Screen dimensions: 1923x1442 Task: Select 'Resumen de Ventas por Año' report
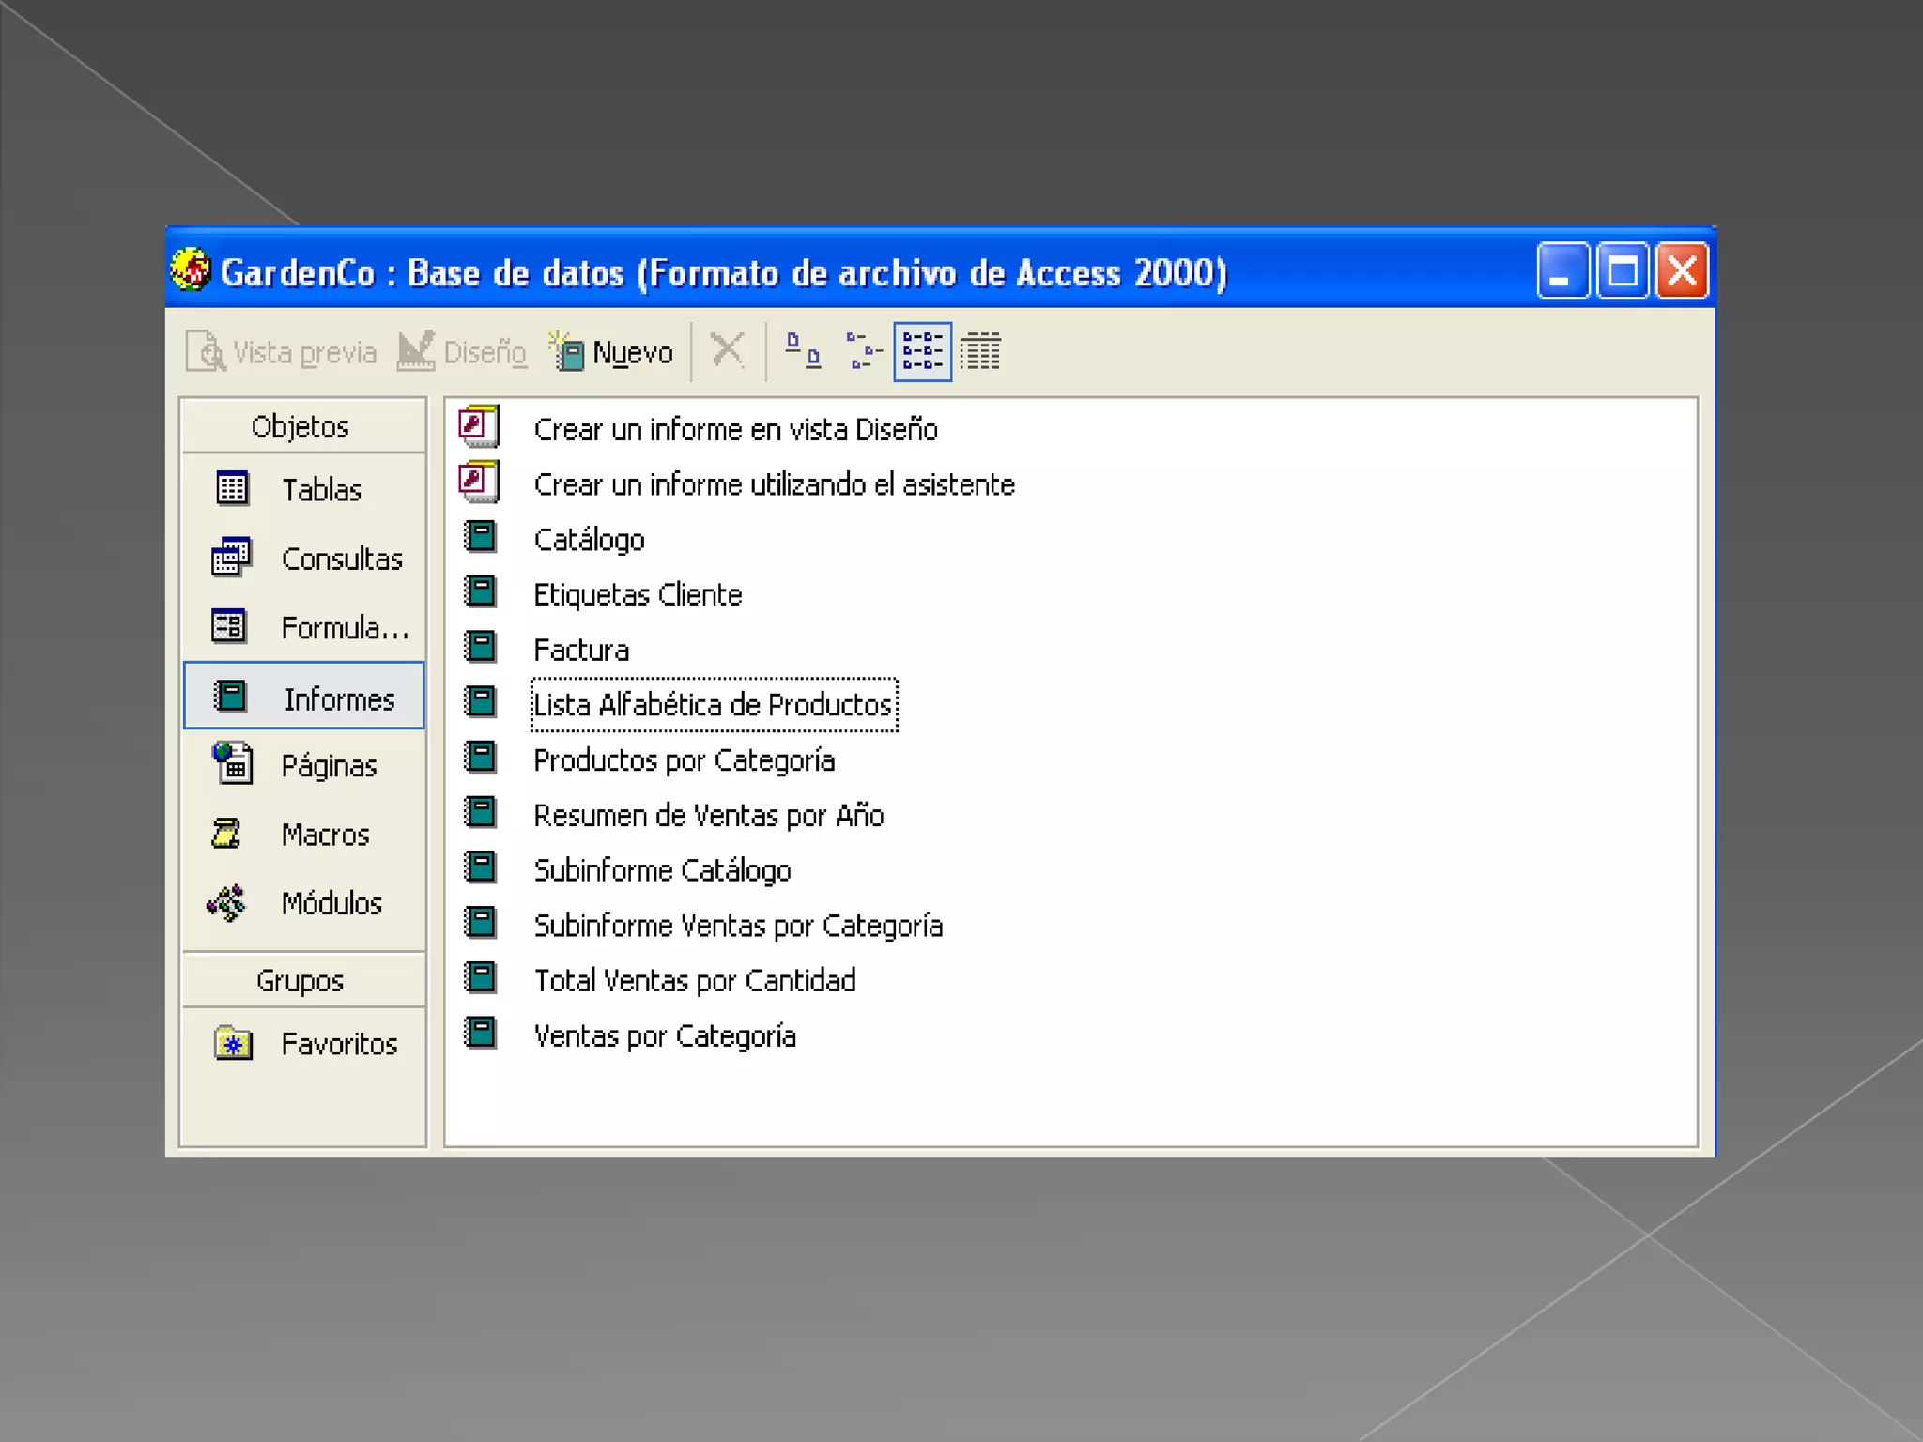[x=709, y=815]
